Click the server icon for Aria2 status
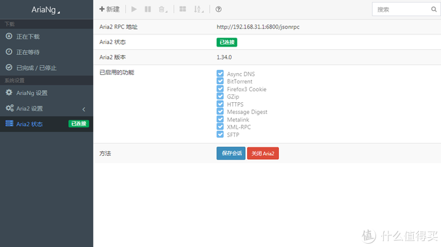 click(9, 124)
